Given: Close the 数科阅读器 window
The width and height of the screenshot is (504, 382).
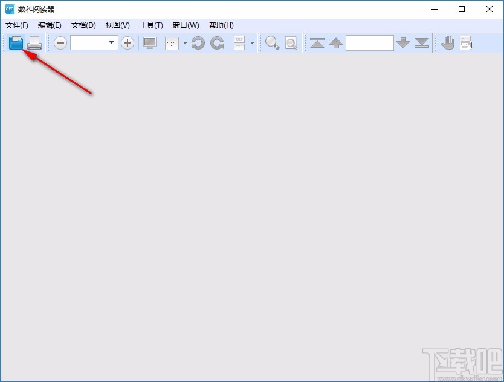Looking at the screenshot, I should tap(489, 9).
